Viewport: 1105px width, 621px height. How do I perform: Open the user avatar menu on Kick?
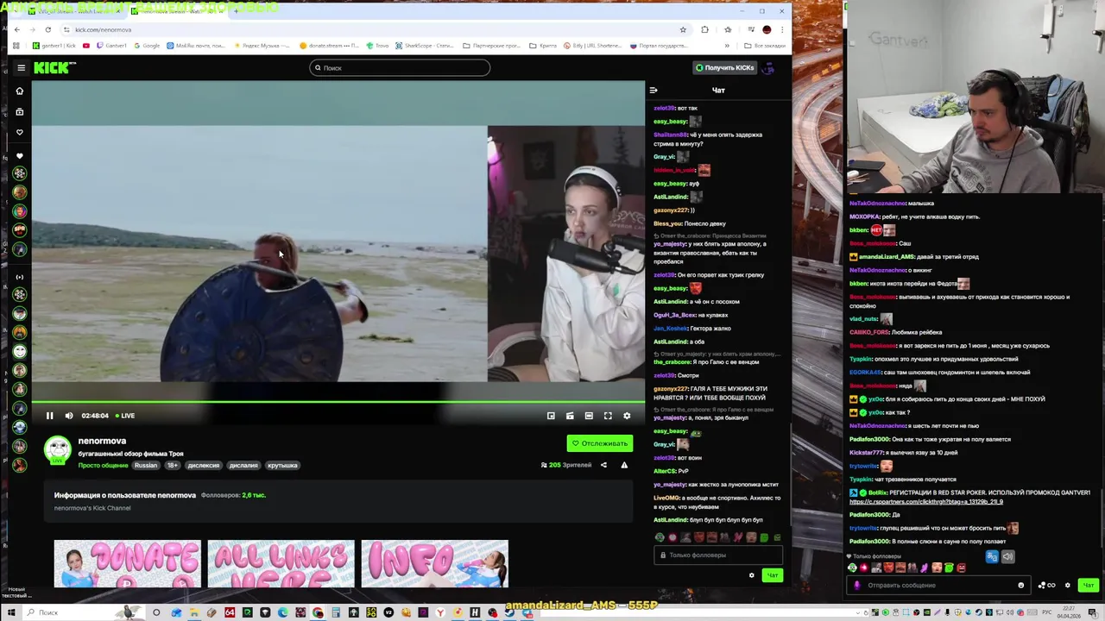768,67
